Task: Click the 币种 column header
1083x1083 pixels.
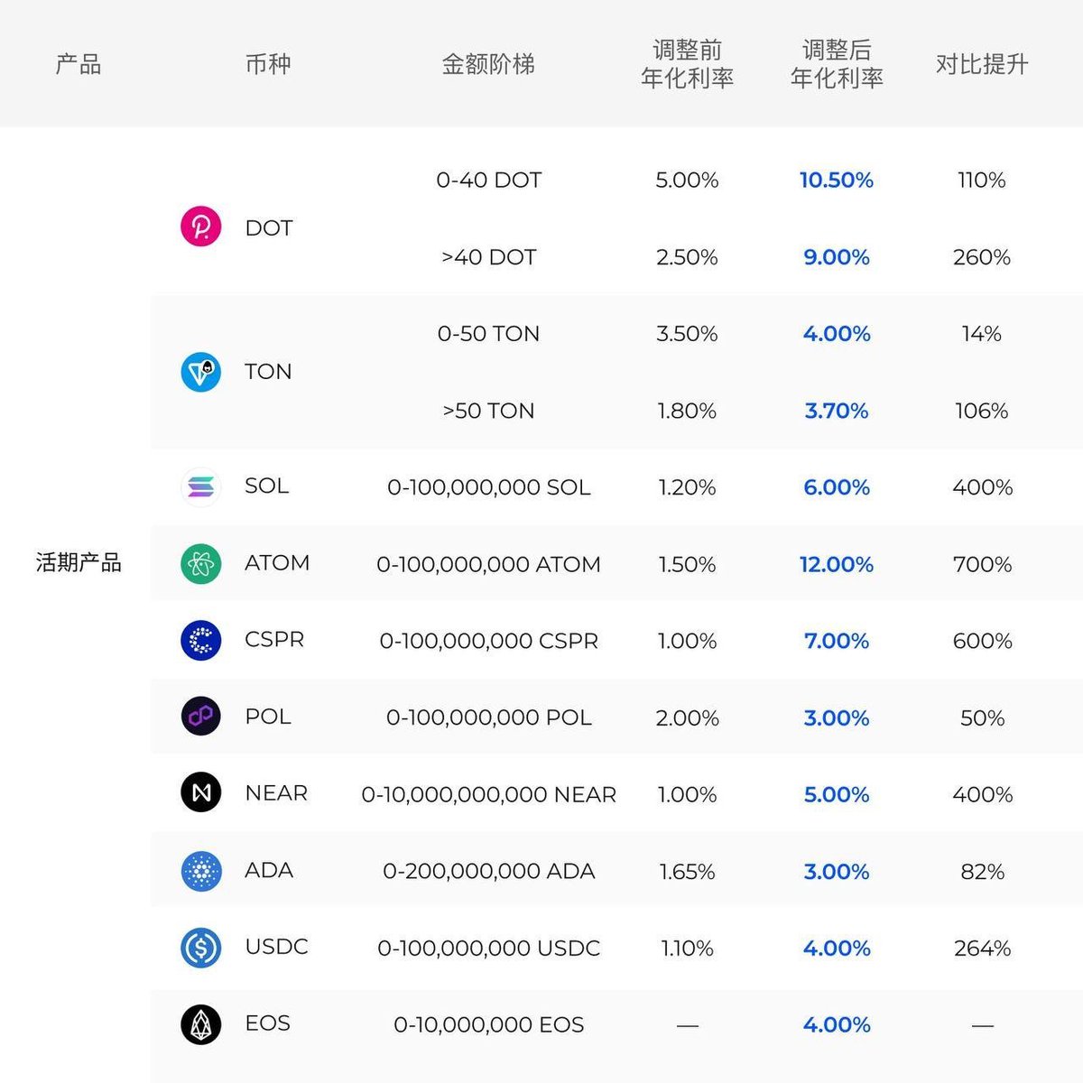Action: [x=268, y=64]
